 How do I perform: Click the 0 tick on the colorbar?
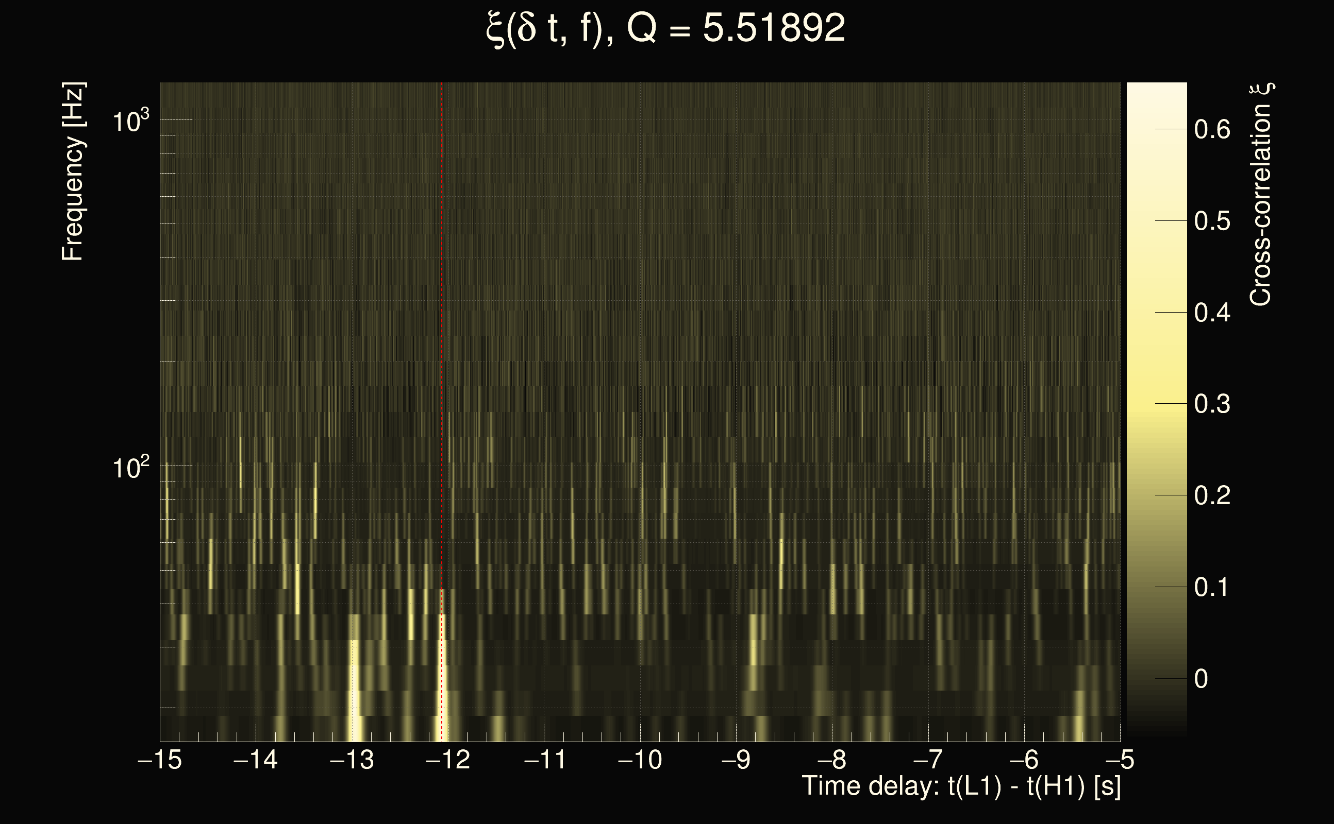(x=1201, y=679)
